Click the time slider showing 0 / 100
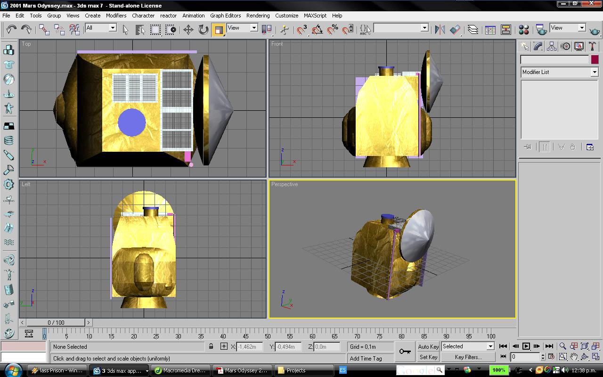Viewport: 603px width, 377px height. [x=56, y=322]
